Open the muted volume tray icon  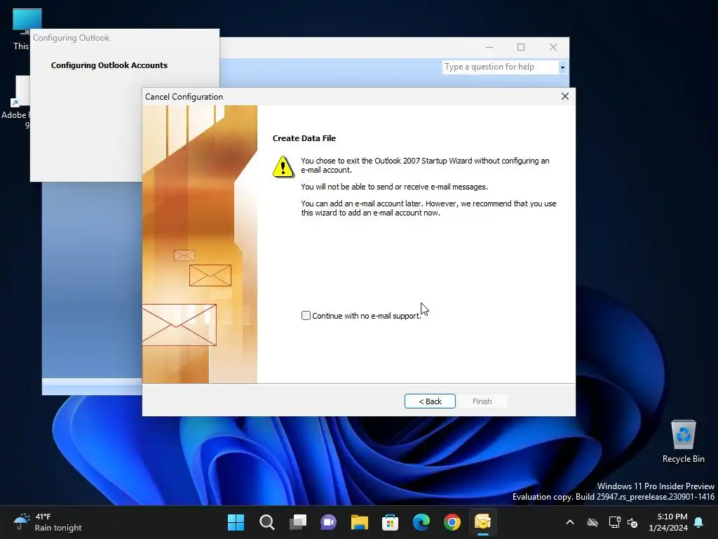pyautogui.click(x=632, y=522)
